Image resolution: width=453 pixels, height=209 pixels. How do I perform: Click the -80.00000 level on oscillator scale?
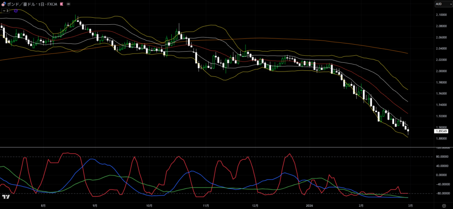pyautogui.click(x=443, y=194)
